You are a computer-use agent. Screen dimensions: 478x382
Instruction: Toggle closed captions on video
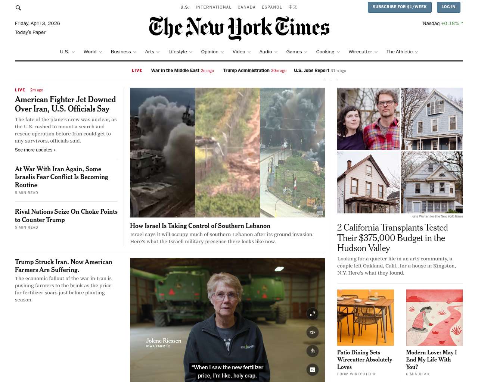click(x=313, y=370)
